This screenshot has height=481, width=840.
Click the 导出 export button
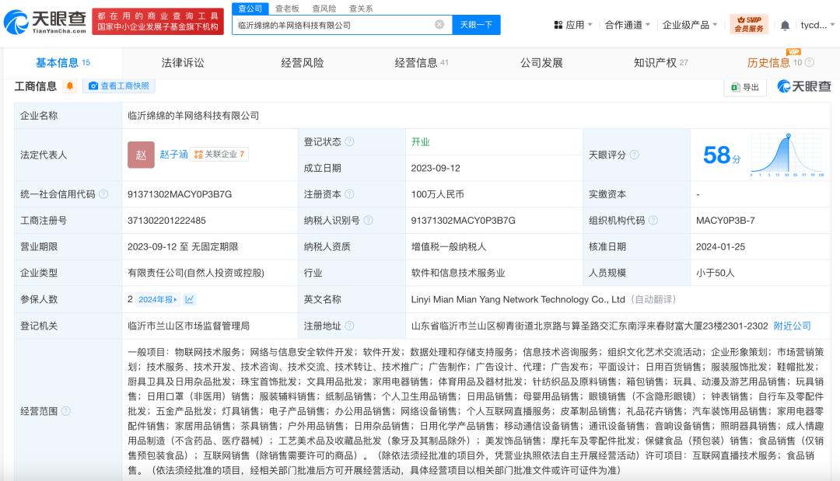744,87
